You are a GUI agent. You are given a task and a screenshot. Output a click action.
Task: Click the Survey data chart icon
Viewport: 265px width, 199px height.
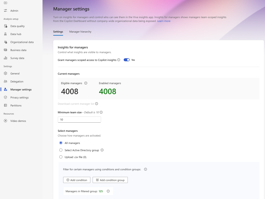(x=6, y=58)
